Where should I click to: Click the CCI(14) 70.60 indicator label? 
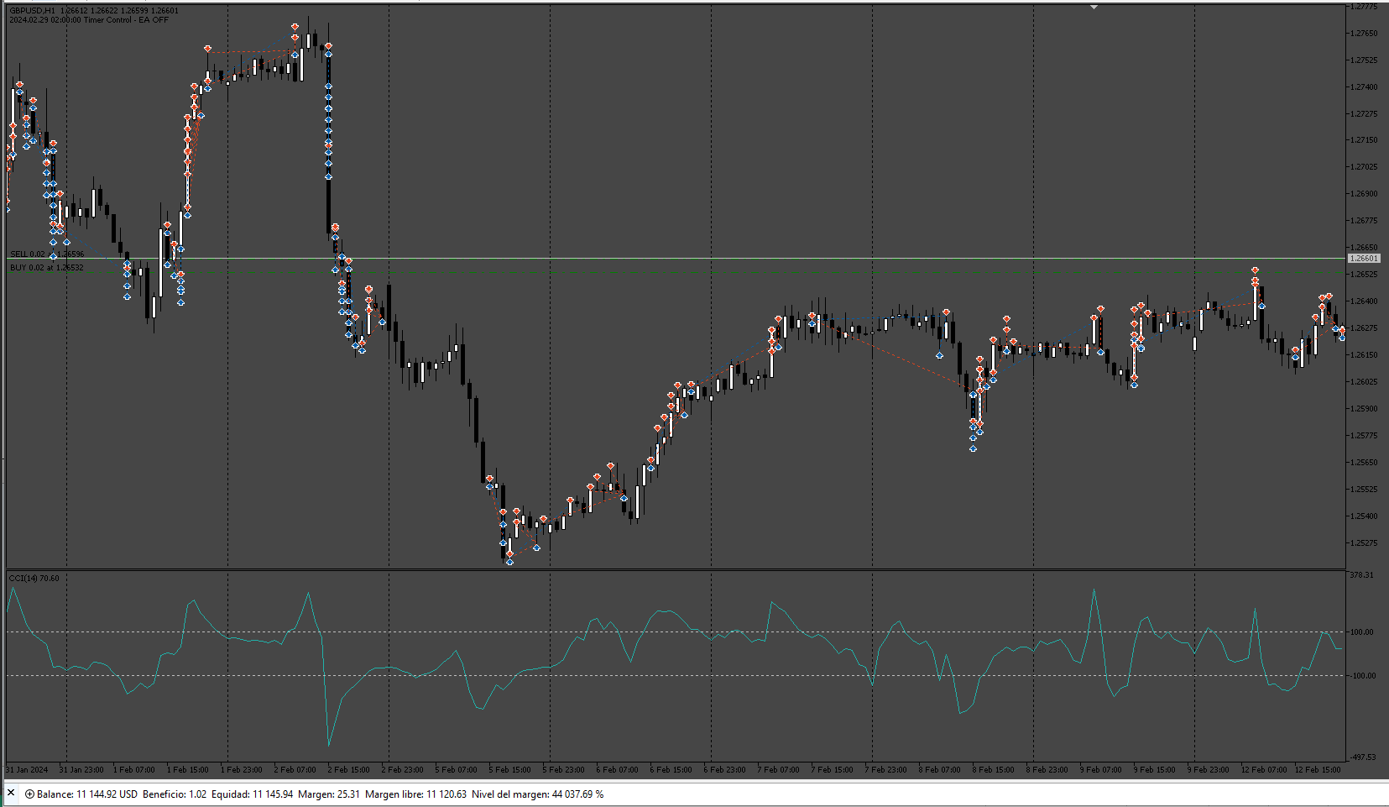pos(34,578)
